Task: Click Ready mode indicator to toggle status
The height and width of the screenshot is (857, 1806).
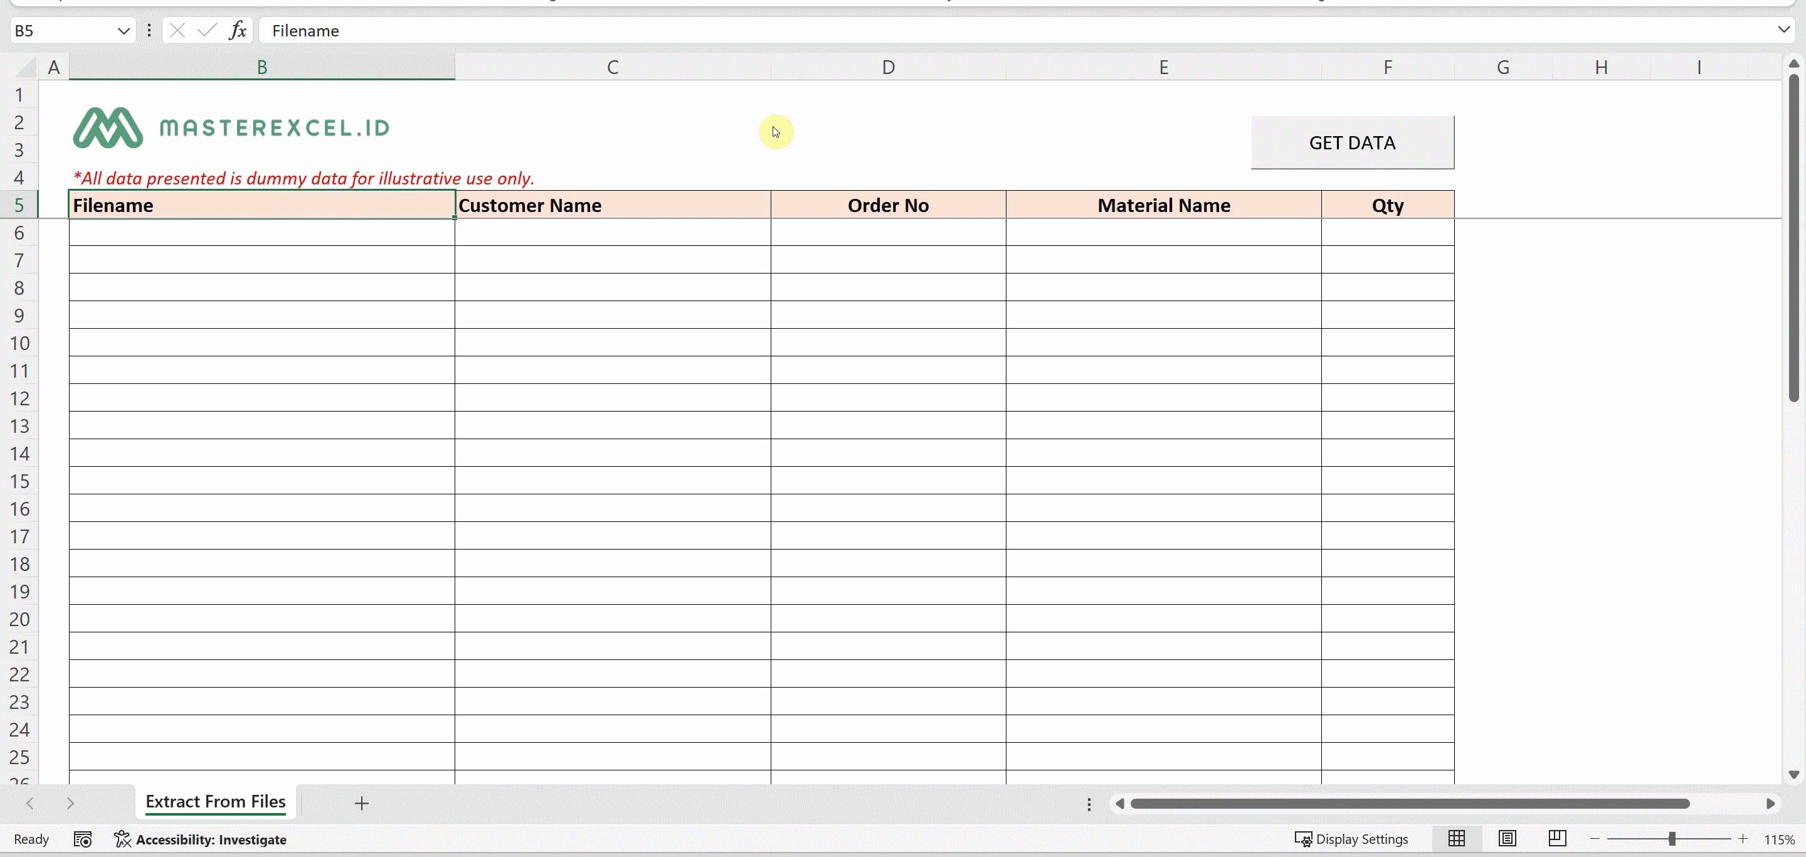Action: point(31,839)
